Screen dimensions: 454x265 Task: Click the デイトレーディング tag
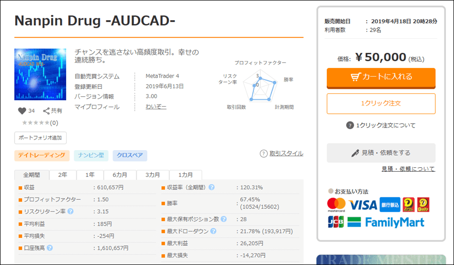pyautogui.click(x=41, y=155)
